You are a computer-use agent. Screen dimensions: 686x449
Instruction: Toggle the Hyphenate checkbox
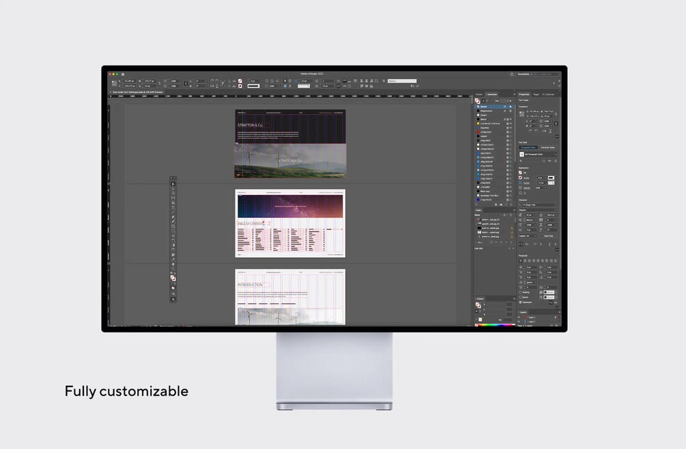520,303
